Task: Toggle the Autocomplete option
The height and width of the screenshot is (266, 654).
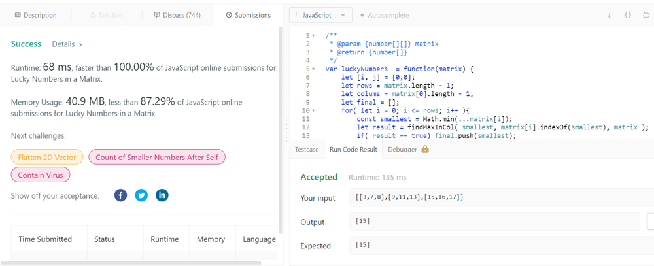Action: [x=385, y=15]
